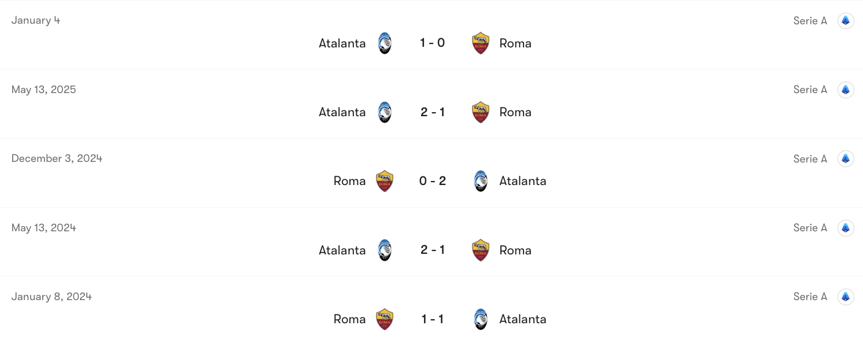Open the Atalanta team name in the top match

click(x=342, y=43)
